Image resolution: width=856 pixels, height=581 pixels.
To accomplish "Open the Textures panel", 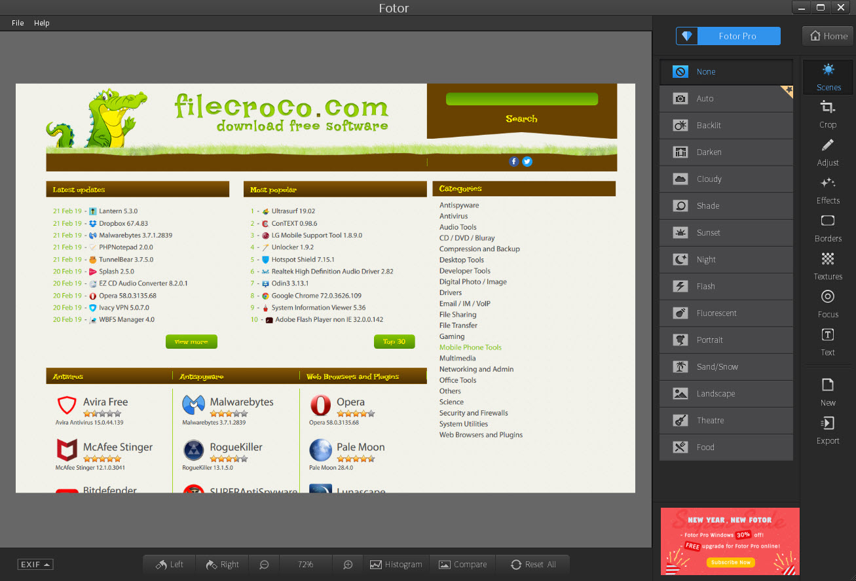I will pos(828,265).
